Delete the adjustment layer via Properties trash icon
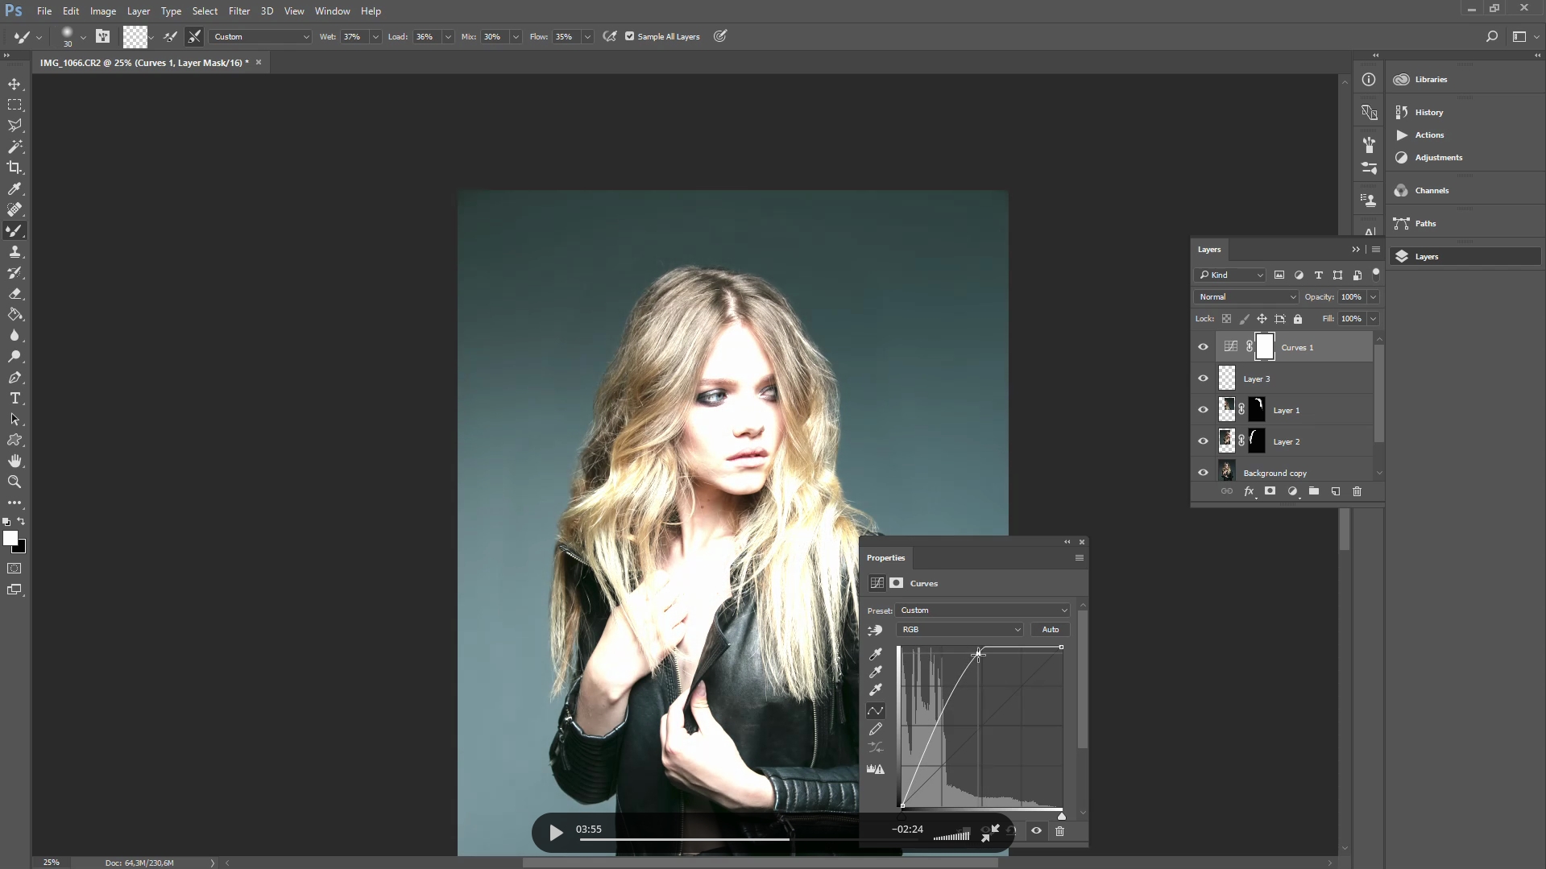The width and height of the screenshot is (1546, 869). click(x=1059, y=830)
